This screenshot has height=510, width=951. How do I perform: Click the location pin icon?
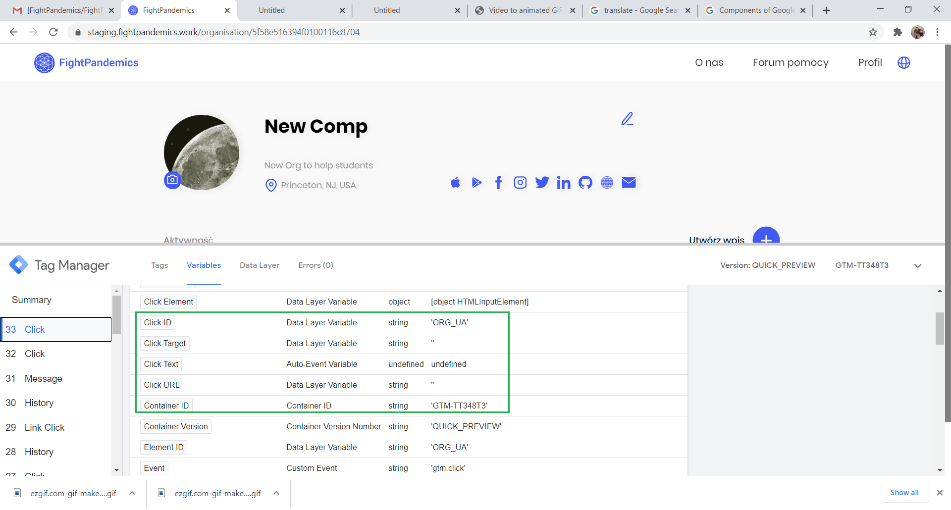click(x=271, y=186)
